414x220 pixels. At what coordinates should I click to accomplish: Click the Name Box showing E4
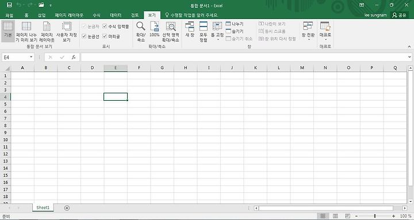pos(16,57)
